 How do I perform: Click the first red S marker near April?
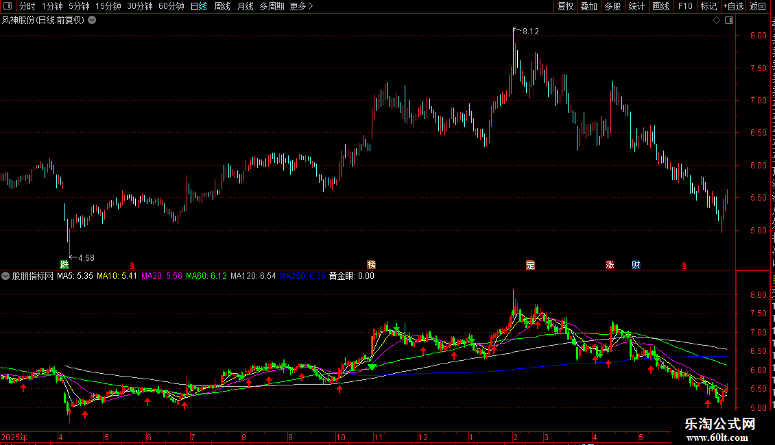(x=132, y=266)
